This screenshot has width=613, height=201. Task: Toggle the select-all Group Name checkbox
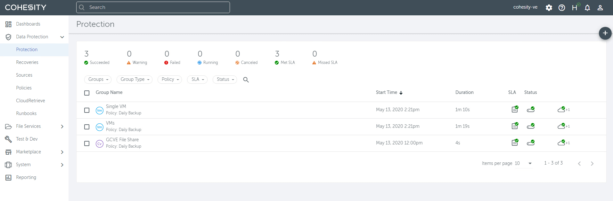coord(87,93)
